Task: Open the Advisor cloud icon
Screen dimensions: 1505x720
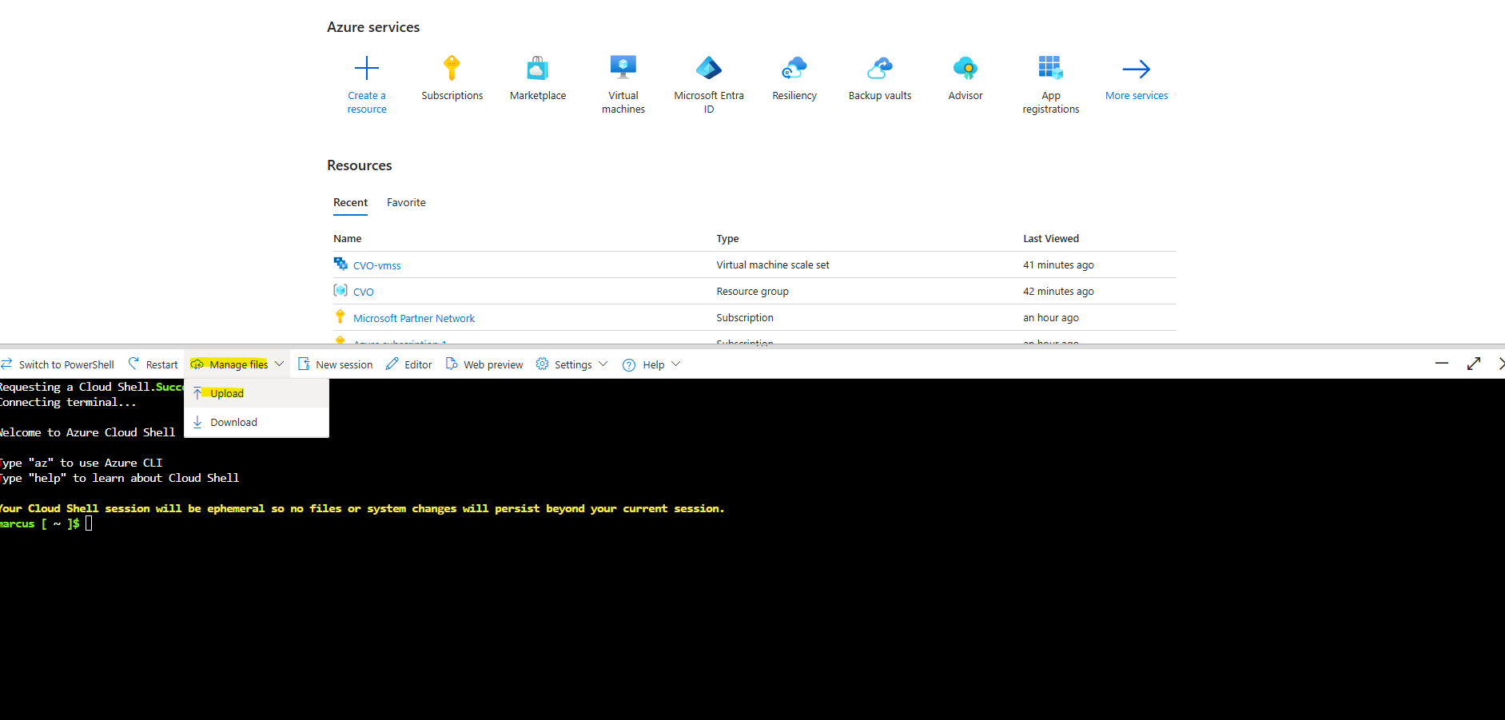Action: [965, 68]
